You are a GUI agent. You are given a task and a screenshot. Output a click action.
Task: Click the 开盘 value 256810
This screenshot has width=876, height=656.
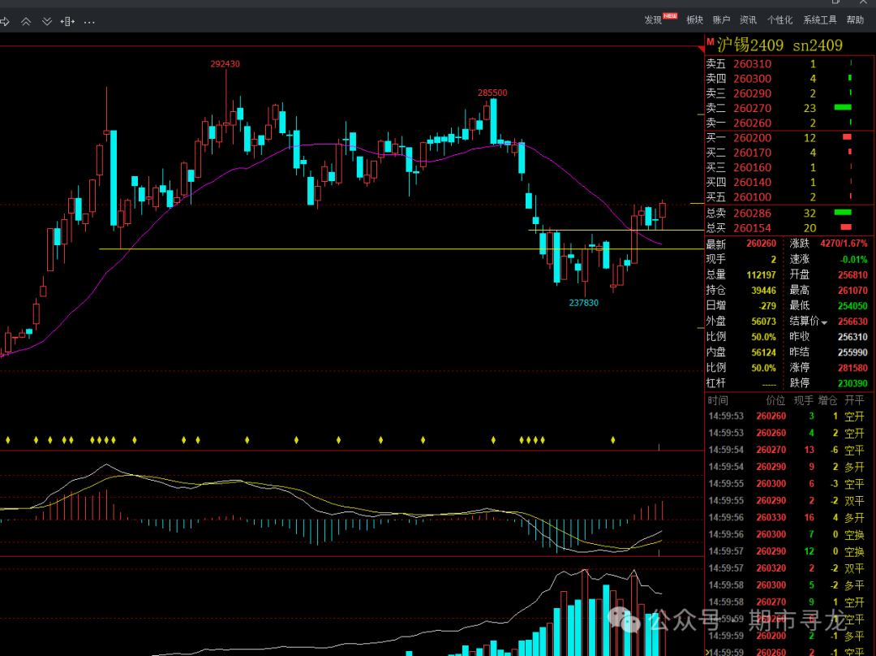click(852, 275)
